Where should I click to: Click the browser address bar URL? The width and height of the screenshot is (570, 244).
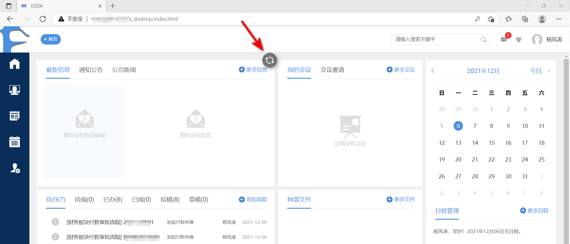click(134, 19)
